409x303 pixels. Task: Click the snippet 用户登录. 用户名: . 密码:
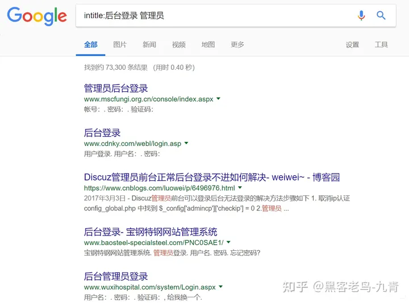click(x=122, y=154)
